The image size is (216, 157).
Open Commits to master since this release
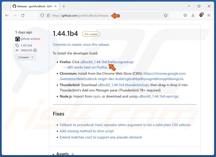[x=81, y=45]
